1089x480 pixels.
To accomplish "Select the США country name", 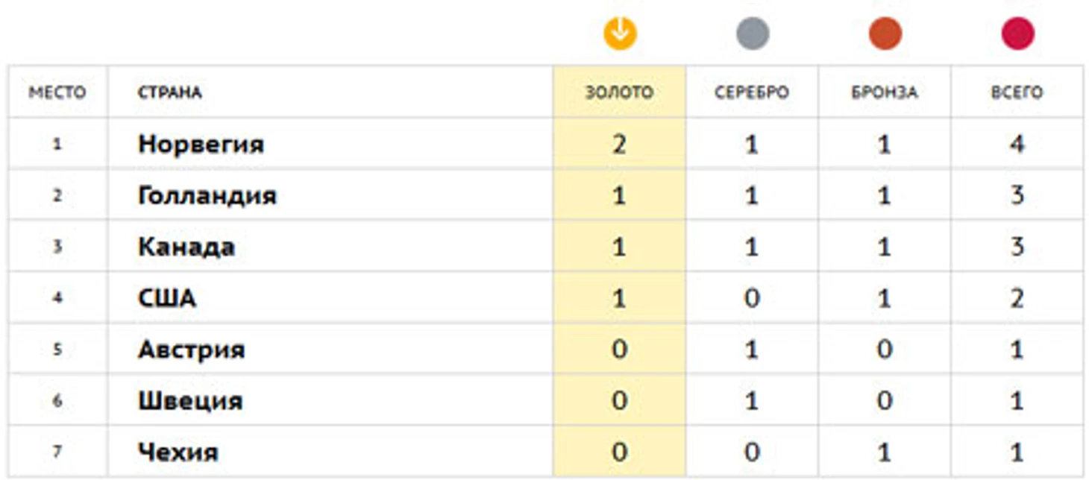I will point(167,298).
